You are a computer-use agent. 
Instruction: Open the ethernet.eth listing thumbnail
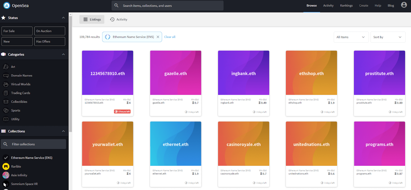[x=176, y=144]
